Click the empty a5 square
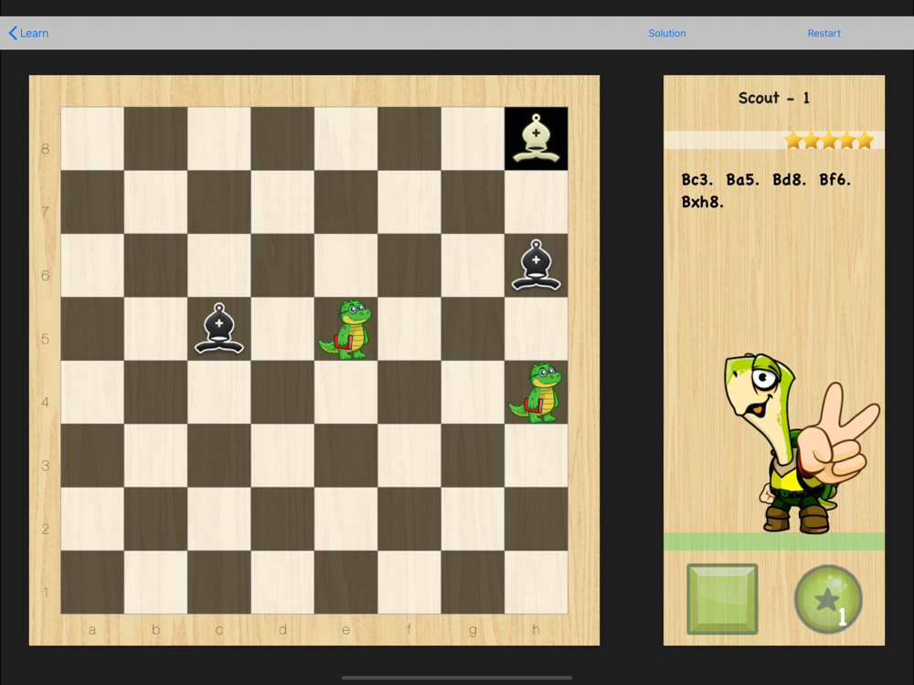 click(92, 329)
